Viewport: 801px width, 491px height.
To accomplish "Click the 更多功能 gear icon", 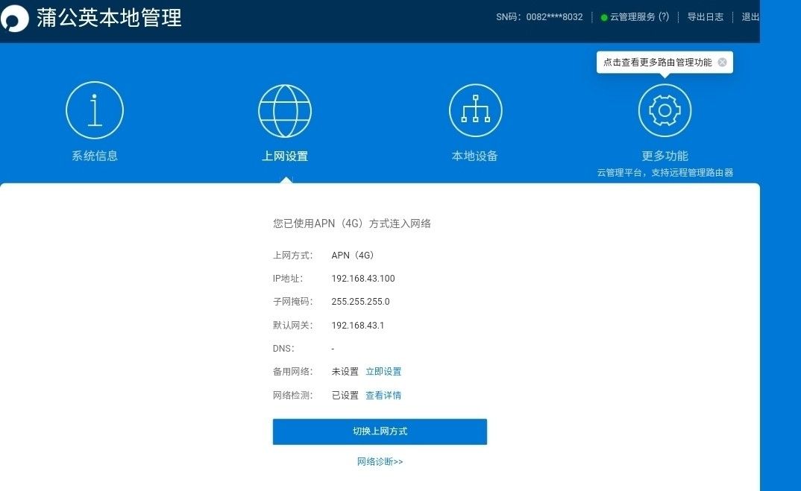I will (x=665, y=110).
